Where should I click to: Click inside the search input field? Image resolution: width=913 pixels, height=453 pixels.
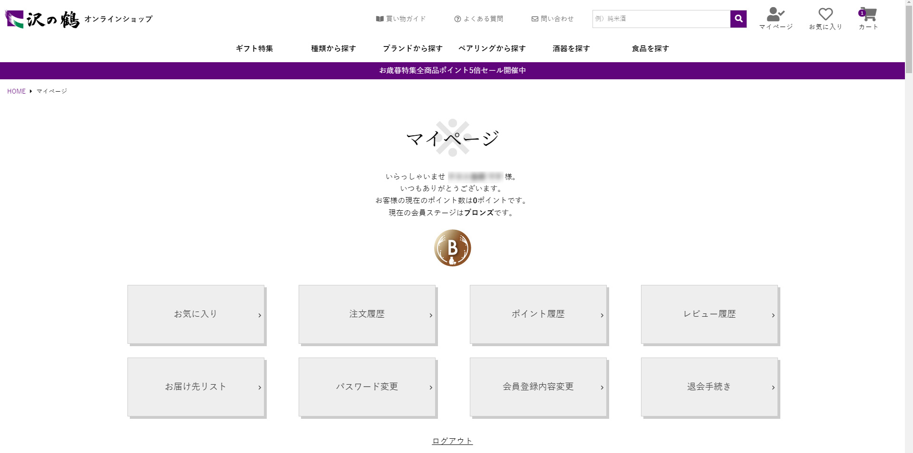661,19
